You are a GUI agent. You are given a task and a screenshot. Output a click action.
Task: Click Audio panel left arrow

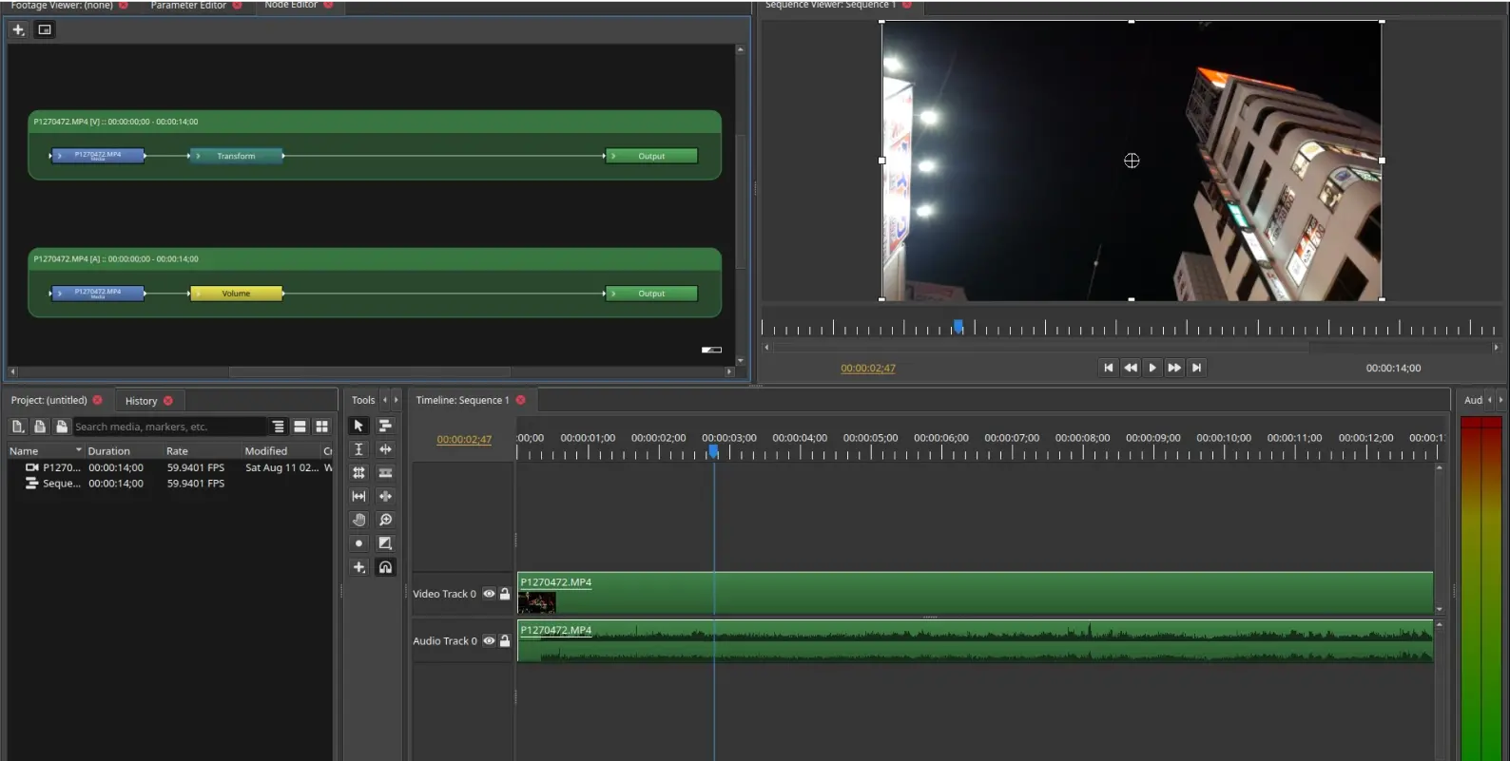1490,400
